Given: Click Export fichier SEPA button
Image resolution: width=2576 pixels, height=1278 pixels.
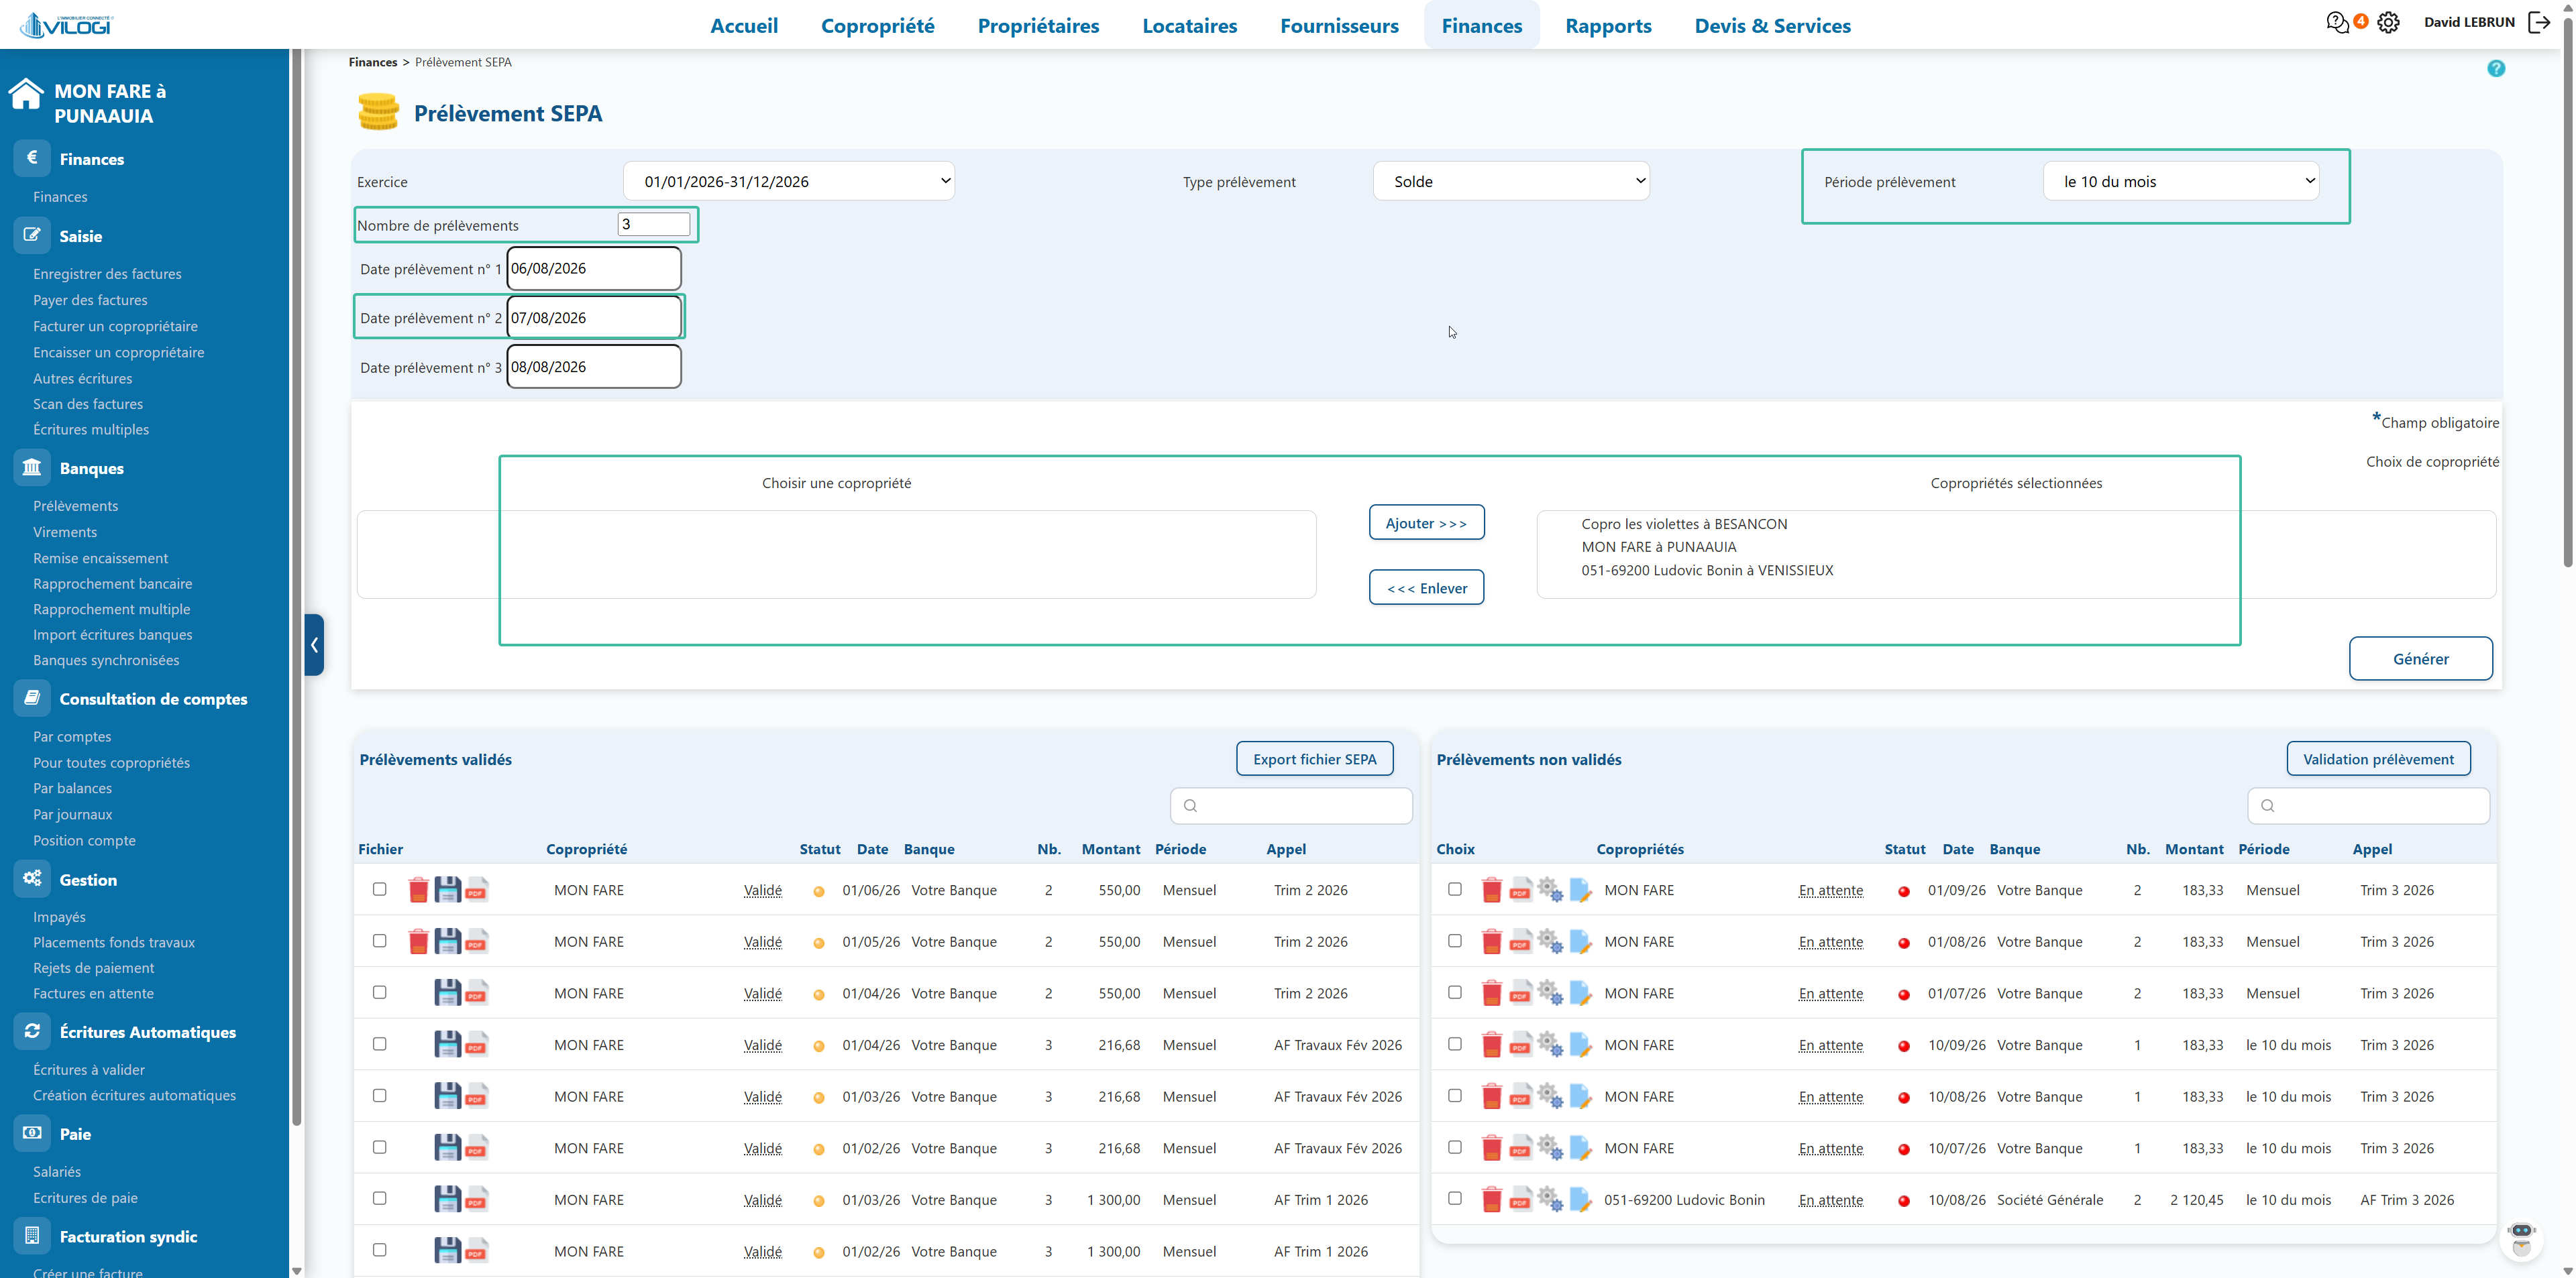Looking at the screenshot, I should [1314, 758].
